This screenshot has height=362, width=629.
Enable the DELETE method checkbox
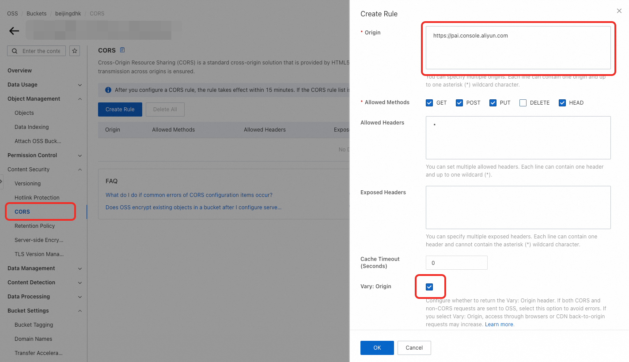coord(523,103)
